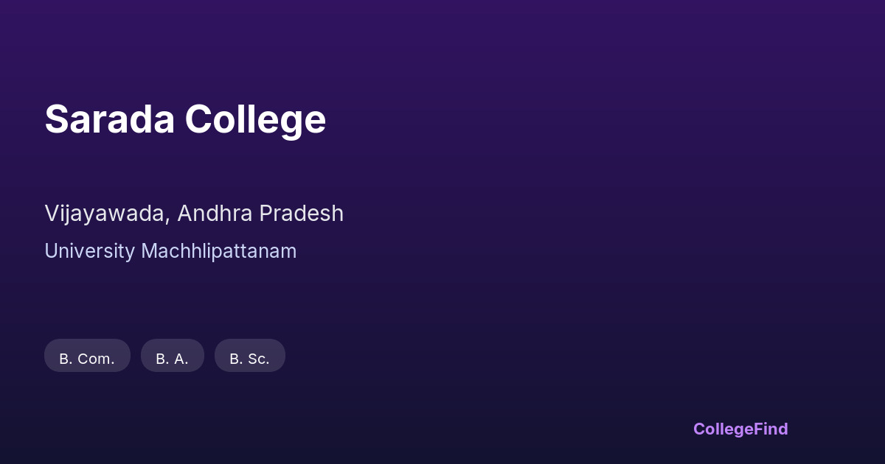This screenshot has width=885, height=464.
Task: Click the word College in the title
Action: click(x=255, y=119)
